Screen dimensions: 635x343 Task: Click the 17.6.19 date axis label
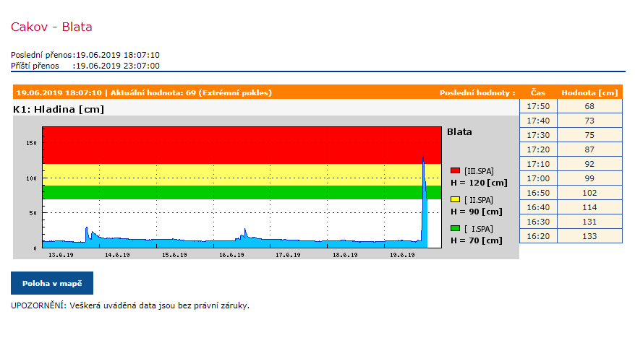[x=289, y=255]
